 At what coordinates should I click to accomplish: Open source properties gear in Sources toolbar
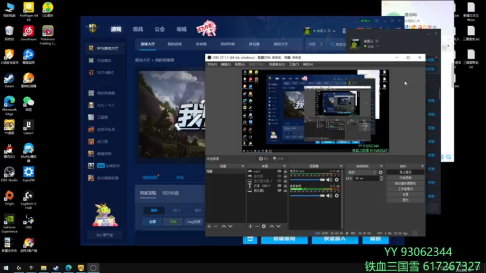click(264, 226)
